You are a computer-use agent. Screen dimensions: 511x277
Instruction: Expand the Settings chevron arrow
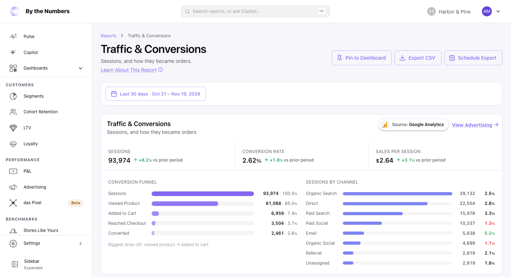(x=81, y=243)
